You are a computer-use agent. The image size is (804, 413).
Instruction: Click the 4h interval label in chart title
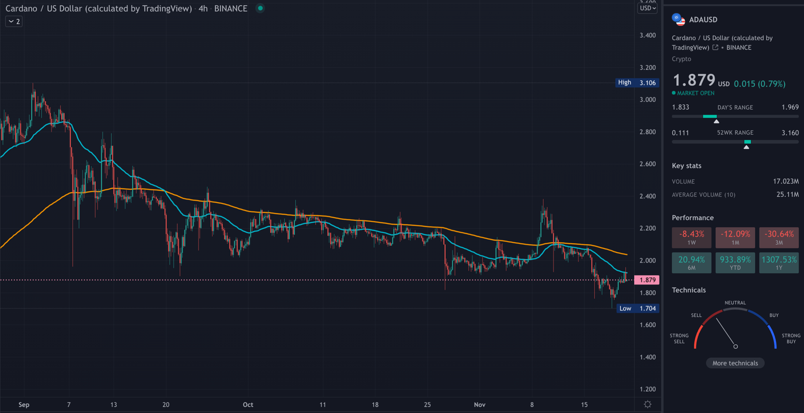203,9
